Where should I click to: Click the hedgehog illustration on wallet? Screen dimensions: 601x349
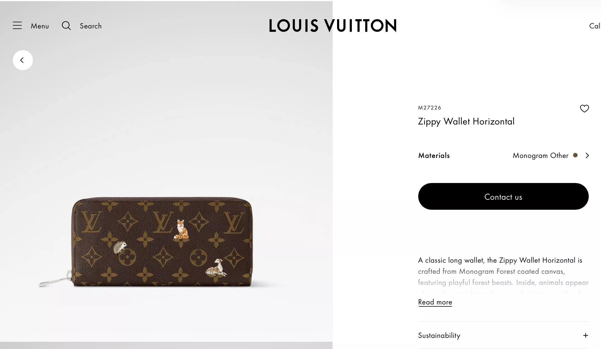[x=120, y=247]
